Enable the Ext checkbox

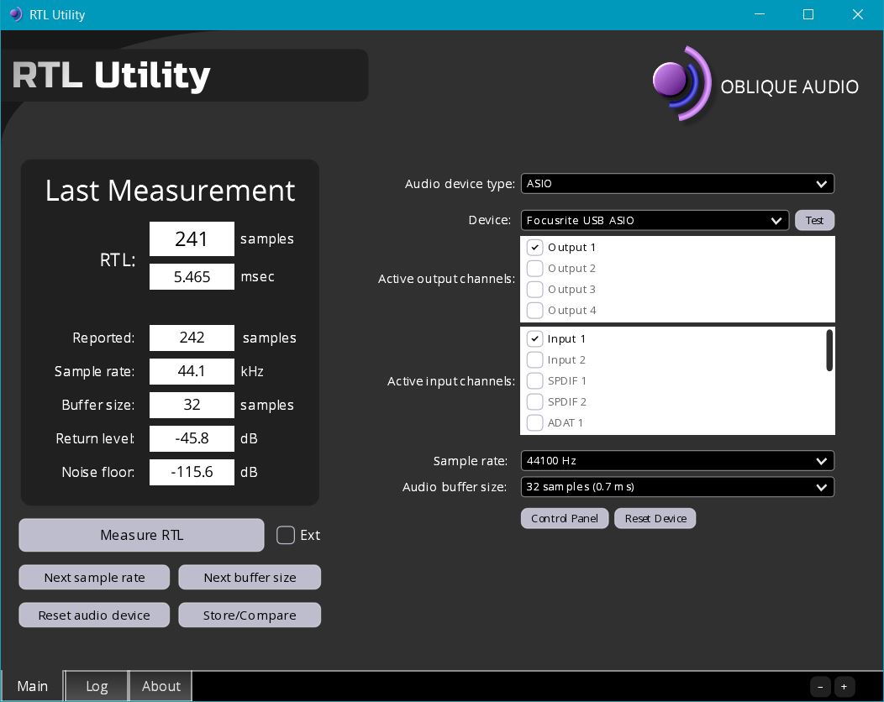coord(286,535)
